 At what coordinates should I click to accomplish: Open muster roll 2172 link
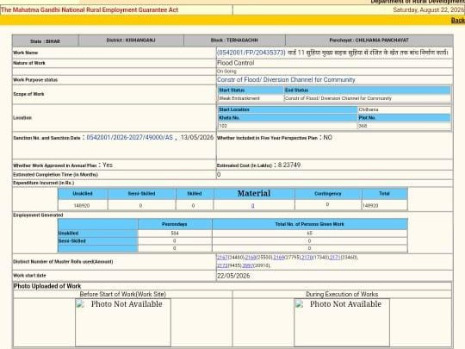tap(222, 265)
